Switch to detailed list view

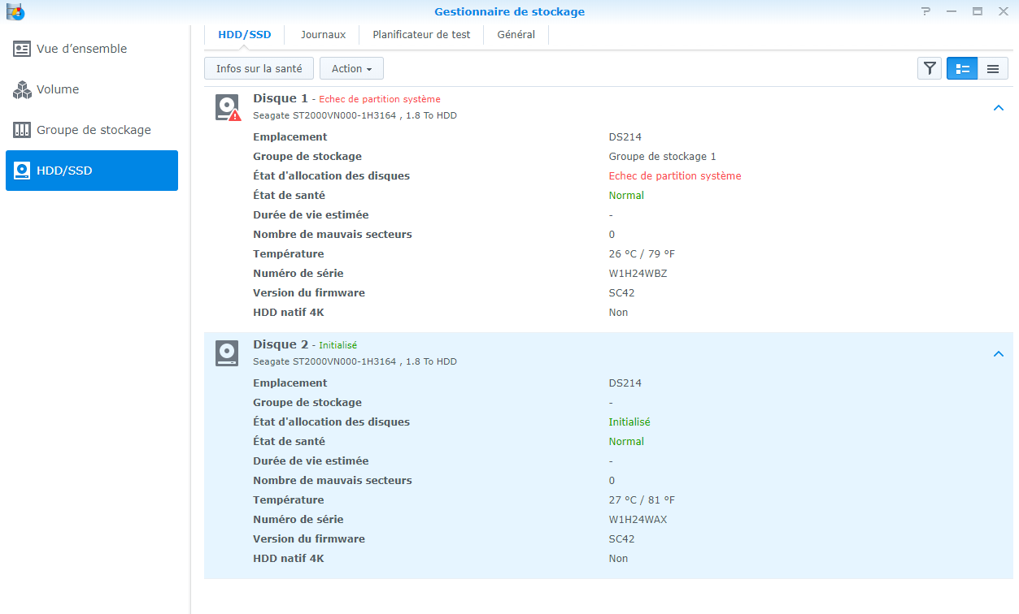point(962,69)
